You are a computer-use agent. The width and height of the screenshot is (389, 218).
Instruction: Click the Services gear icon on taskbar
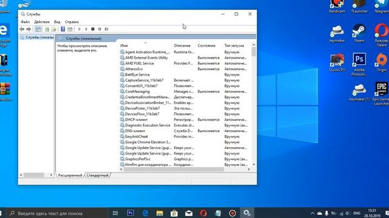click(247, 213)
